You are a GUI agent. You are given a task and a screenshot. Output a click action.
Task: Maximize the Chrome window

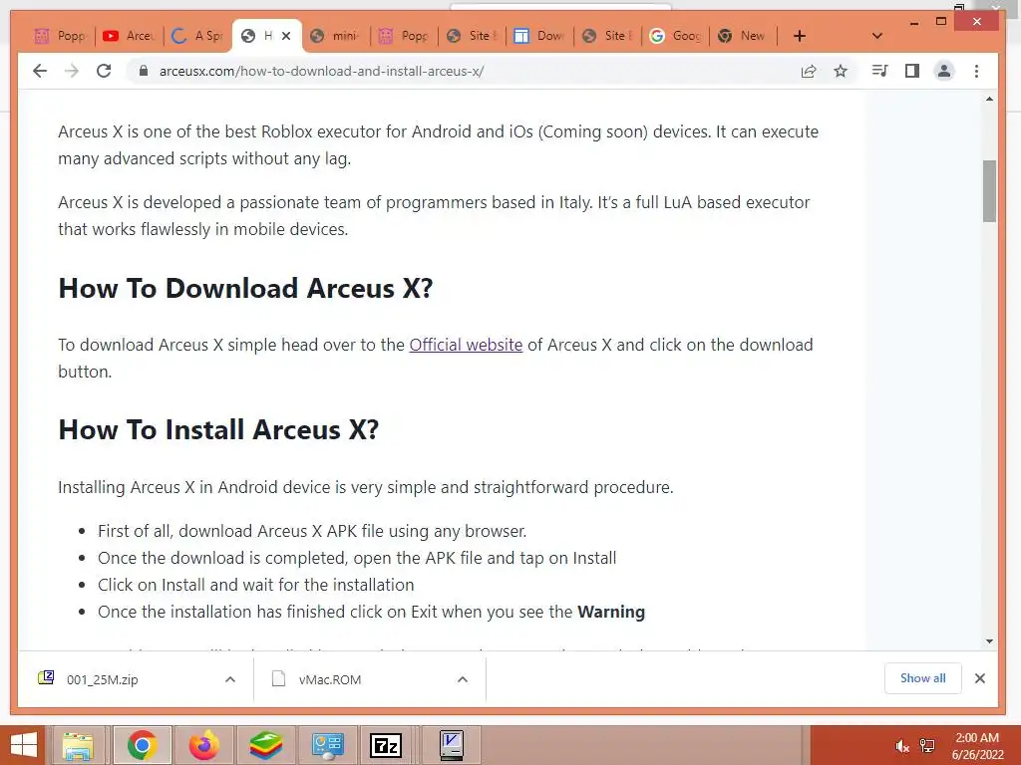pyautogui.click(x=941, y=22)
